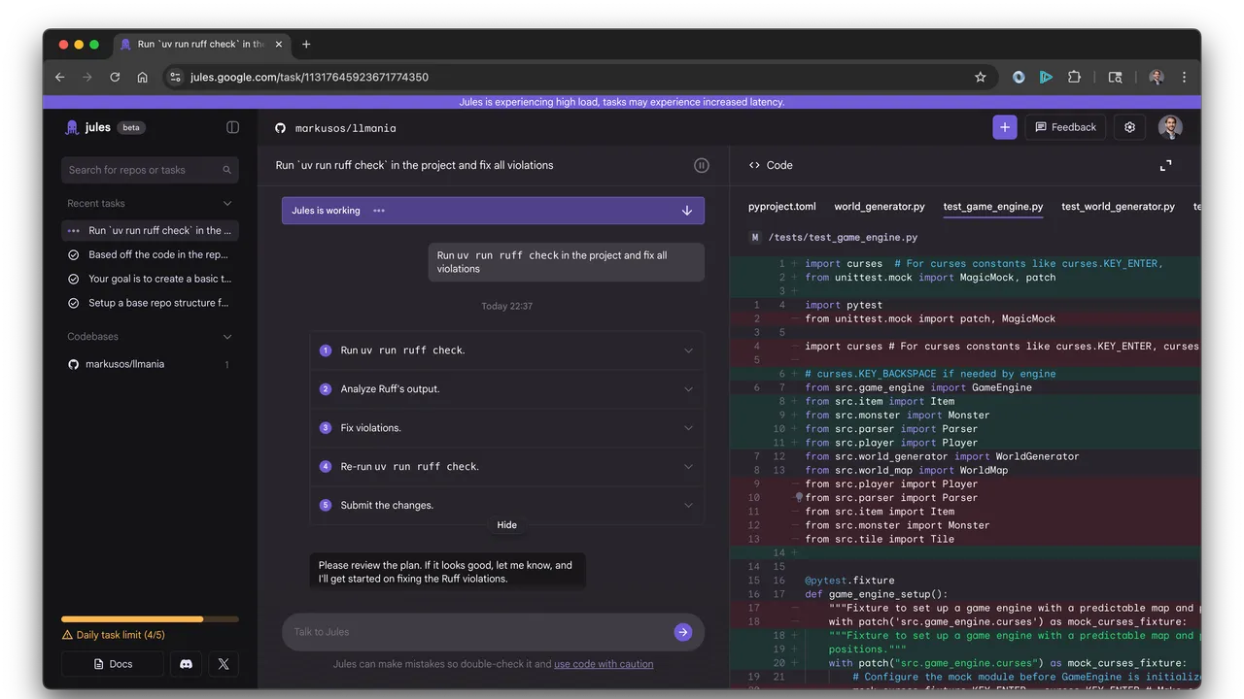Switch to the world_generator.py file tab
The width and height of the screenshot is (1244, 699).
880,207
